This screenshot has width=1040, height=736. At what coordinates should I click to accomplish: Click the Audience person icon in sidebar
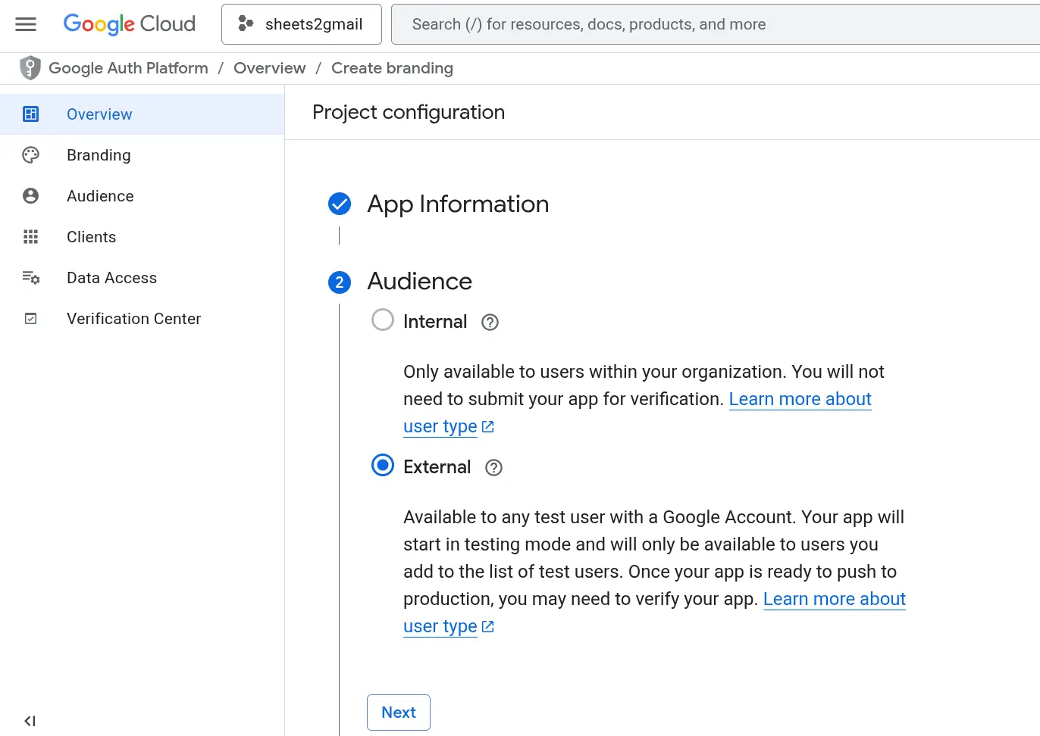(x=30, y=196)
